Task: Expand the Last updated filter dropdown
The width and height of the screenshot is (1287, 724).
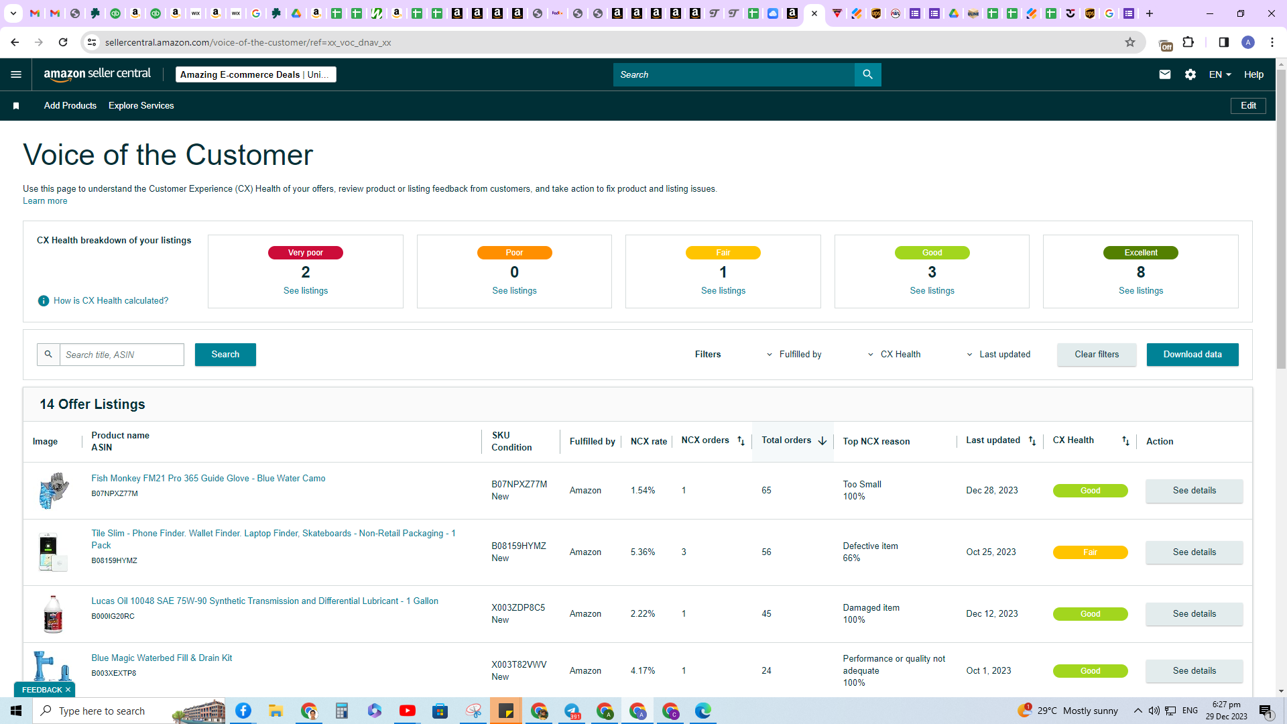Action: pyautogui.click(x=998, y=355)
